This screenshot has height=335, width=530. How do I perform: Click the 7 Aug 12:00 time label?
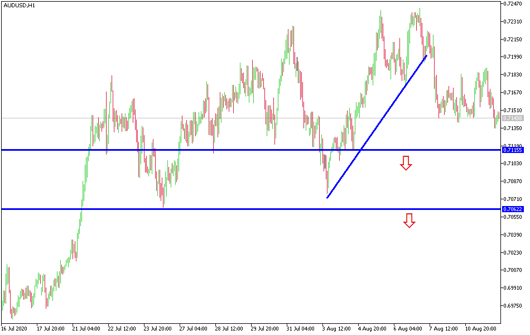[x=444, y=328]
